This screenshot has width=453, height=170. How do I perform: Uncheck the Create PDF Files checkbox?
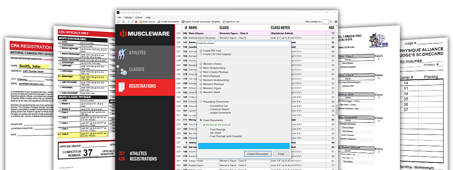click(x=201, y=51)
